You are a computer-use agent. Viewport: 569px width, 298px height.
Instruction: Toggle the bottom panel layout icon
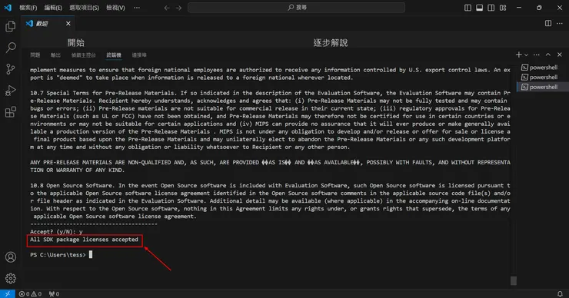pyautogui.click(x=479, y=8)
